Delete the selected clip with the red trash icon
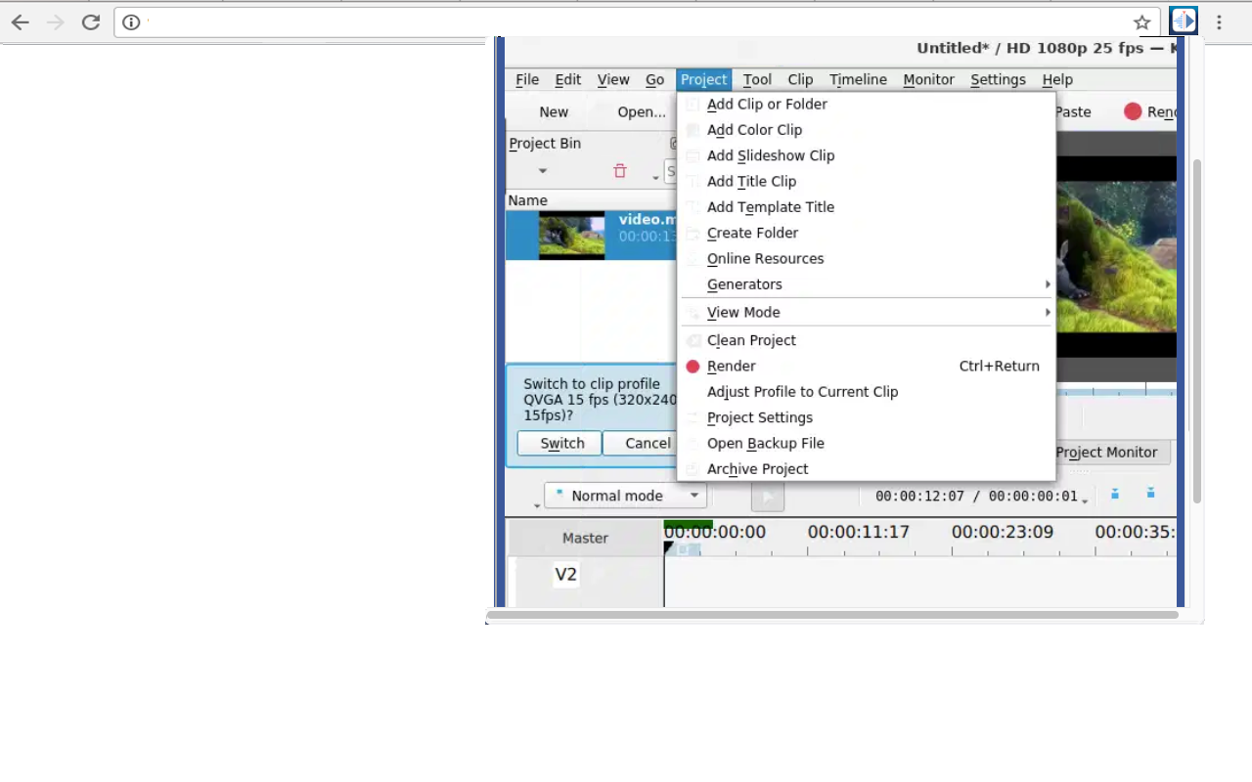1252x782 pixels. pos(619,171)
